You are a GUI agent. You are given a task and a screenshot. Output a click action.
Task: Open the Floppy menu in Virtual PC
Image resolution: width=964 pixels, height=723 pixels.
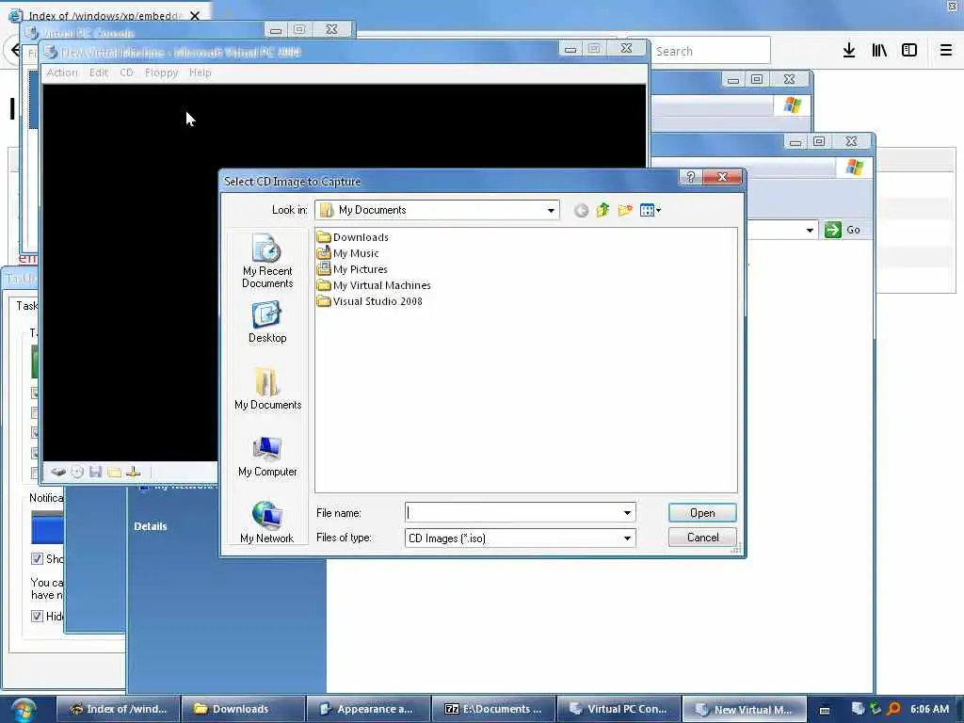(162, 72)
